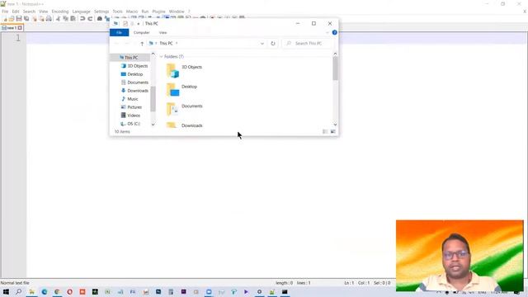Open the Explorer Help question mark icon
The image size is (528, 297).
tap(334, 32)
